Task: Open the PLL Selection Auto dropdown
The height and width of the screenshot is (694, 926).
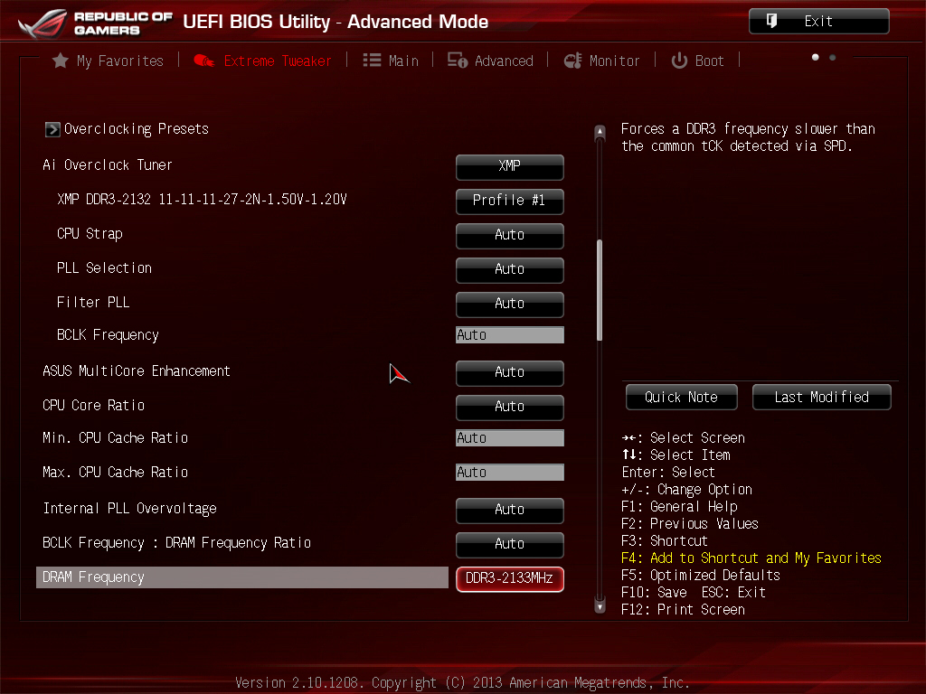Action: (x=510, y=270)
